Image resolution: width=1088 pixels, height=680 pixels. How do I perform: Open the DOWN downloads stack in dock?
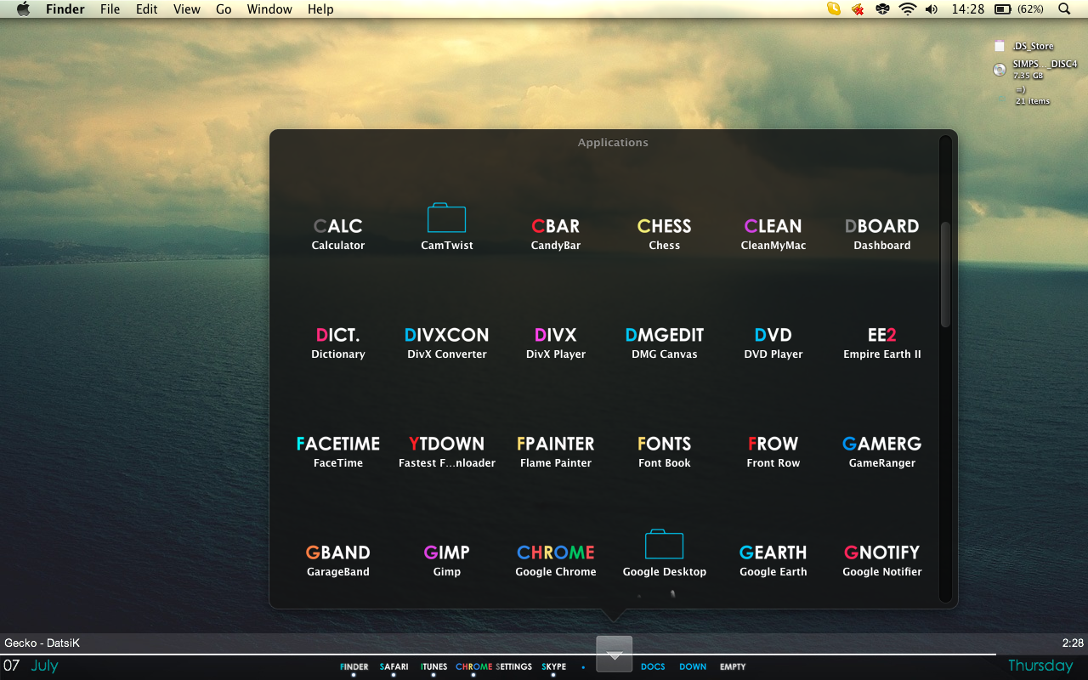(x=693, y=667)
